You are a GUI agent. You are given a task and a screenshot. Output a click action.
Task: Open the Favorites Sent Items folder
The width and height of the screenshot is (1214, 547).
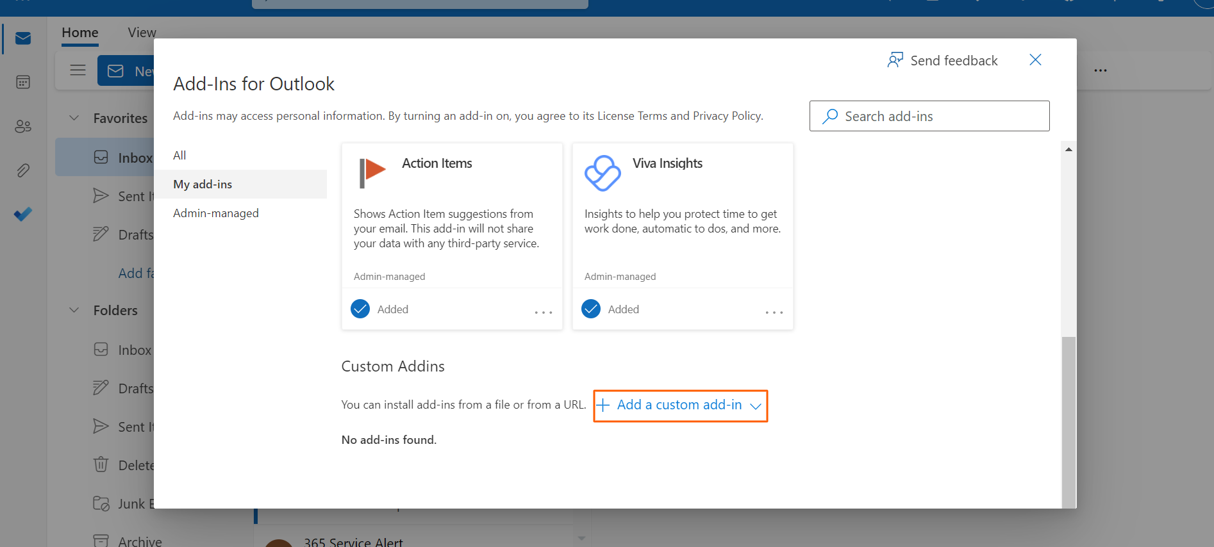pos(124,196)
